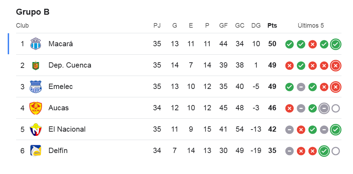
Task: Click Dep. Cuenca's latest loss result icon
Action: 336,66
